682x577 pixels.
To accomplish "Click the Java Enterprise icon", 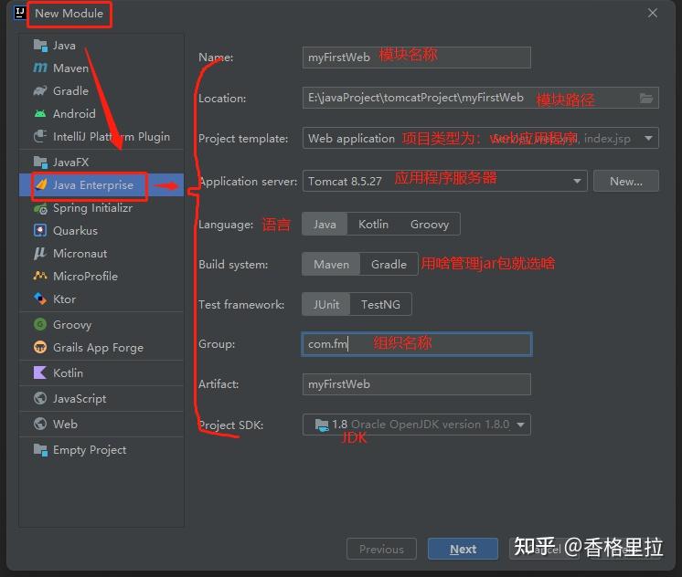I will 41,184.
